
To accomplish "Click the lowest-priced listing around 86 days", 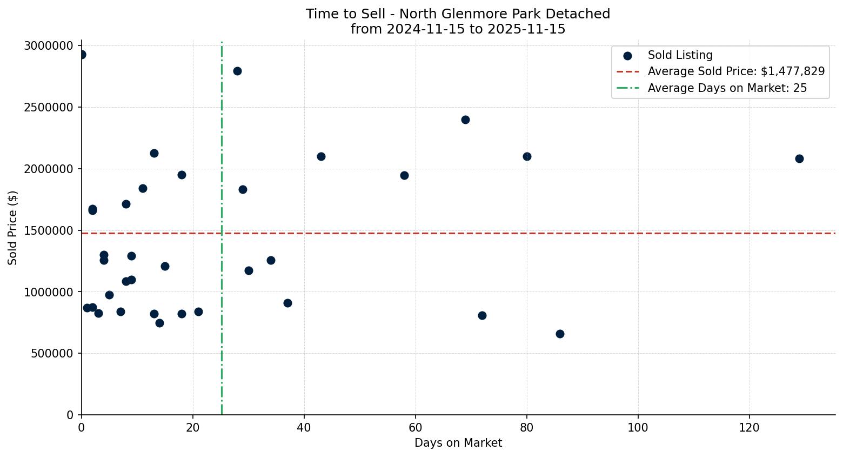I will pos(560,334).
